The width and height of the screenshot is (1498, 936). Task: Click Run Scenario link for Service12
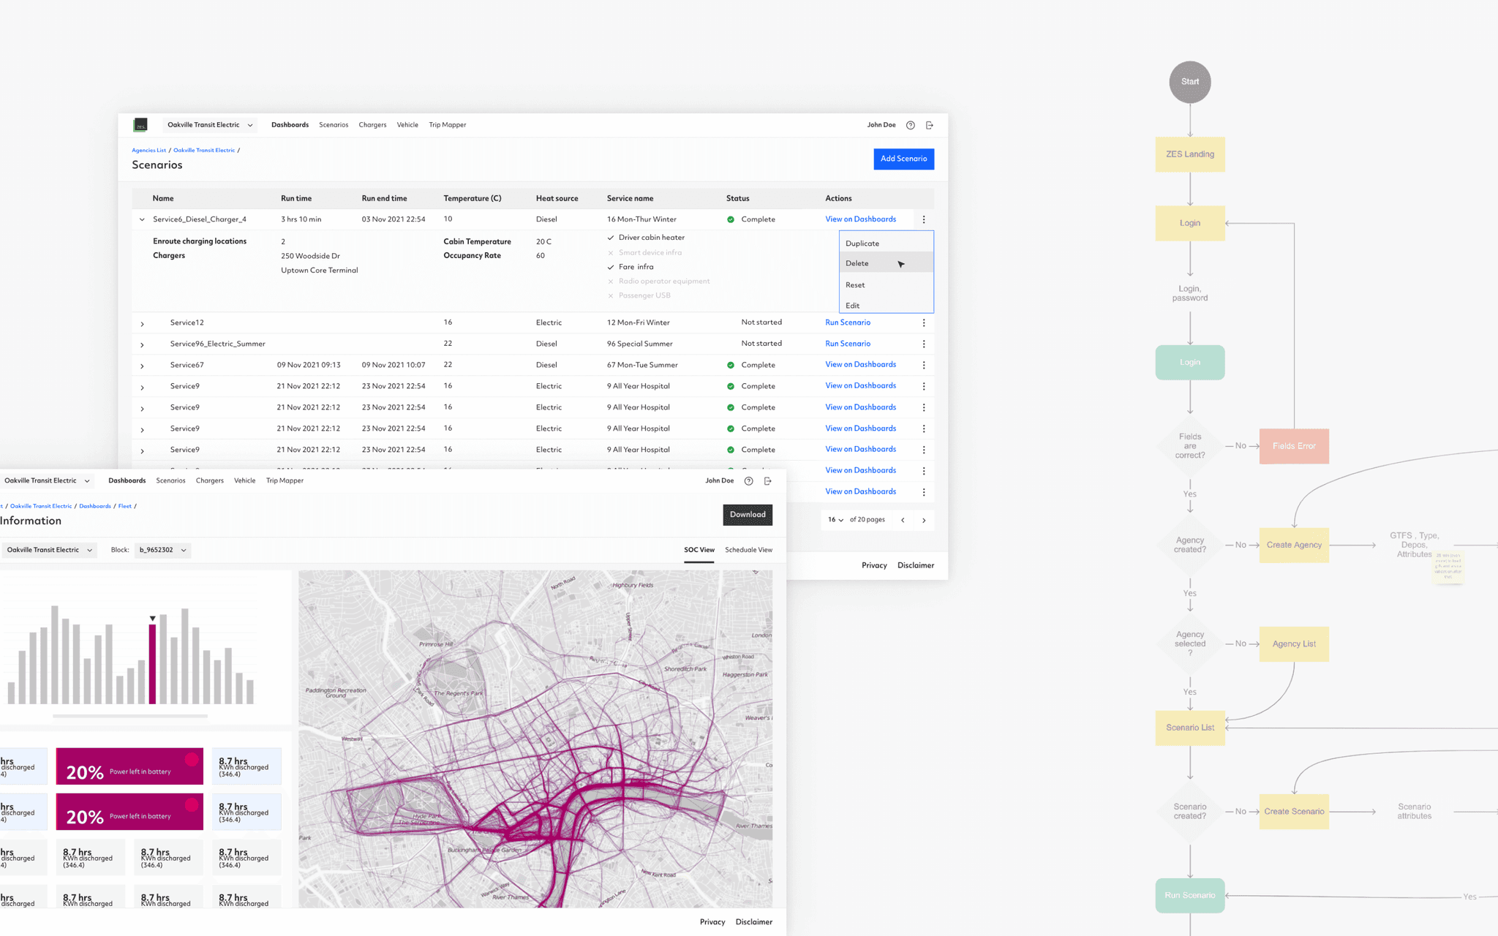click(848, 322)
